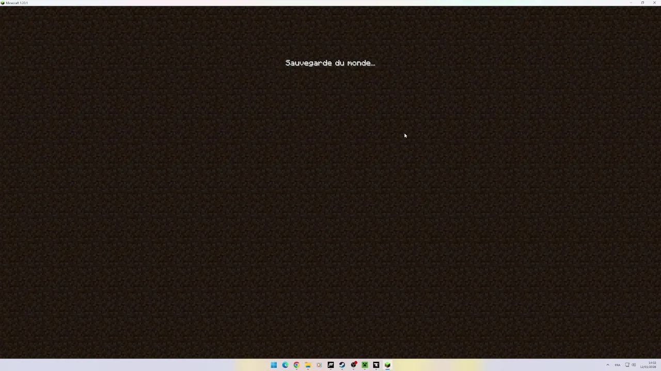Change the FRA keyboard language
This screenshot has height=371, width=661.
pos(617,365)
